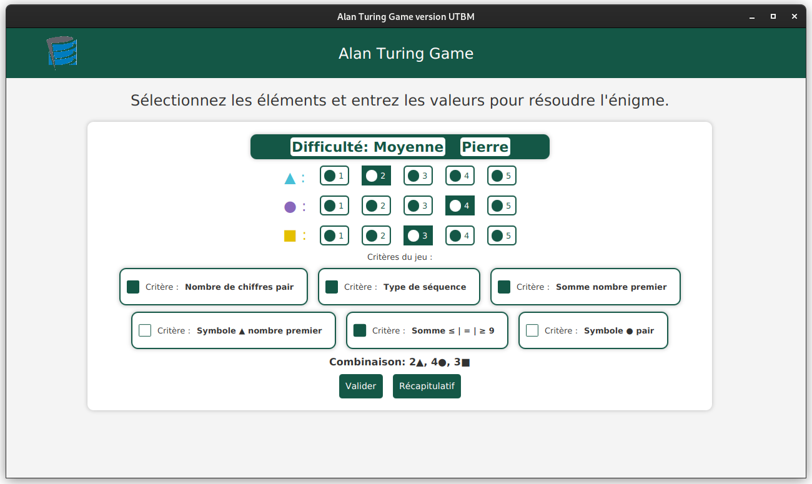This screenshot has height=484, width=812.
Task: Uncheck the Nombre de chiffres pair criterion
Action: [133, 287]
